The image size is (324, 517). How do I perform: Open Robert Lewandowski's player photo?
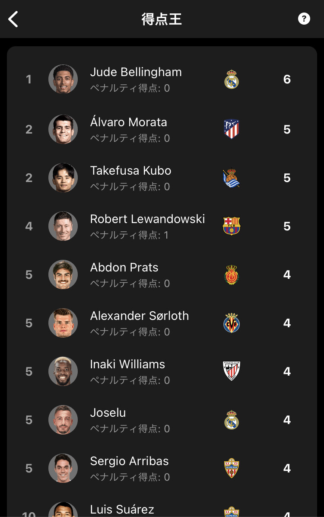click(63, 226)
